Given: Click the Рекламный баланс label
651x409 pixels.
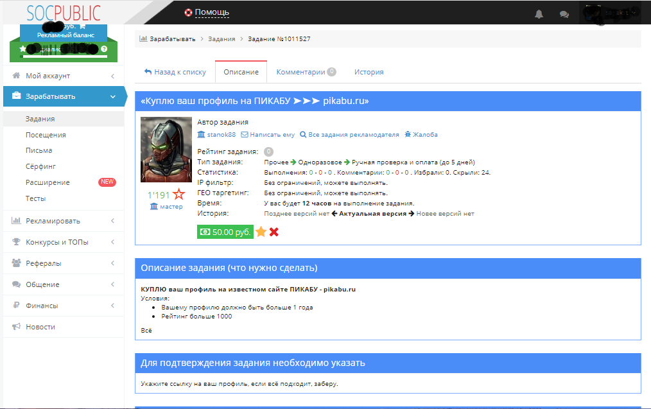Looking at the screenshot, I should [65, 35].
